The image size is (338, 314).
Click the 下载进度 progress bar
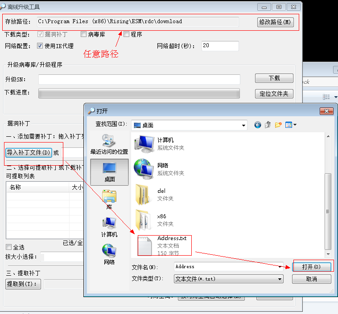(x=139, y=94)
